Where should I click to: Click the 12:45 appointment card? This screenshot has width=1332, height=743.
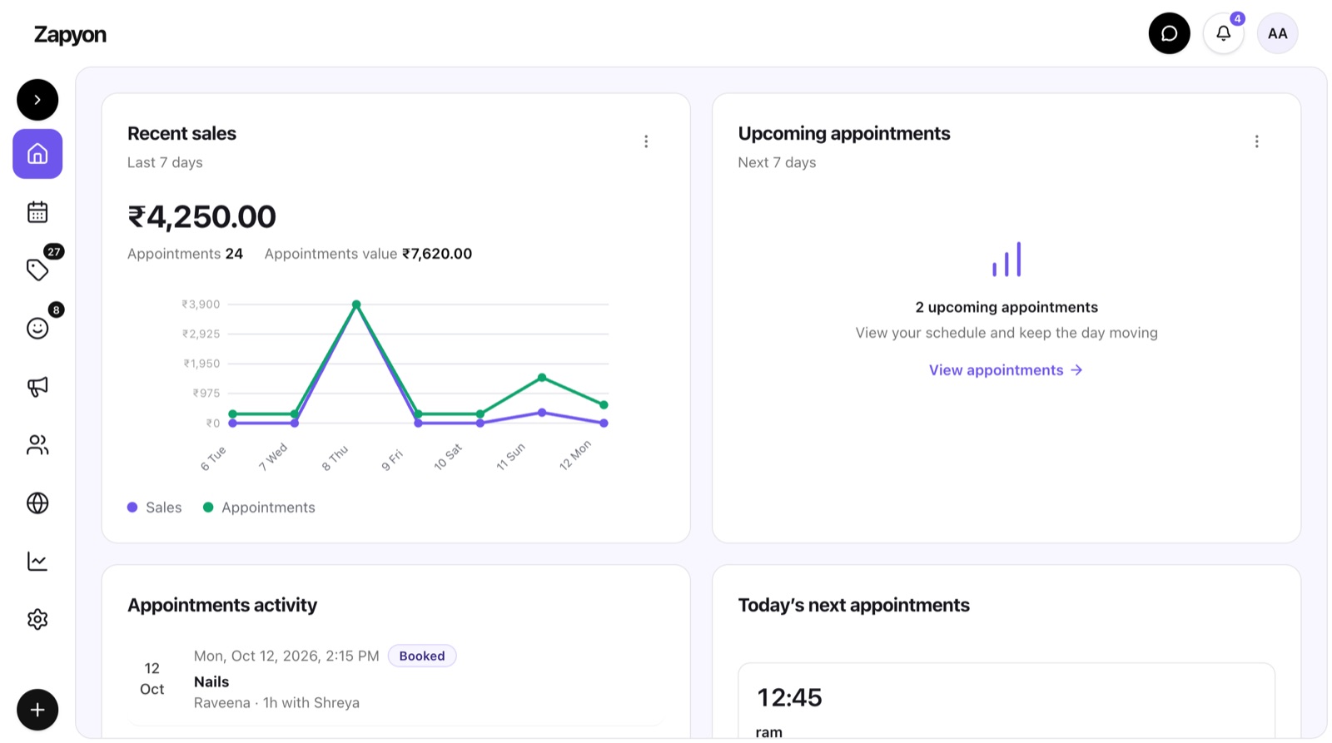coord(1006,701)
